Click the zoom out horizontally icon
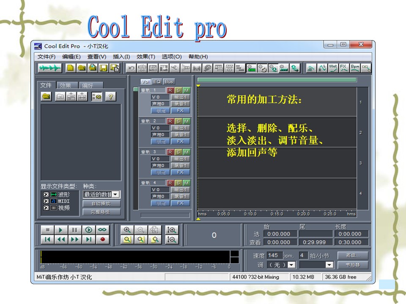The image size is (406, 304). pyautogui.click(x=140, y=230)
